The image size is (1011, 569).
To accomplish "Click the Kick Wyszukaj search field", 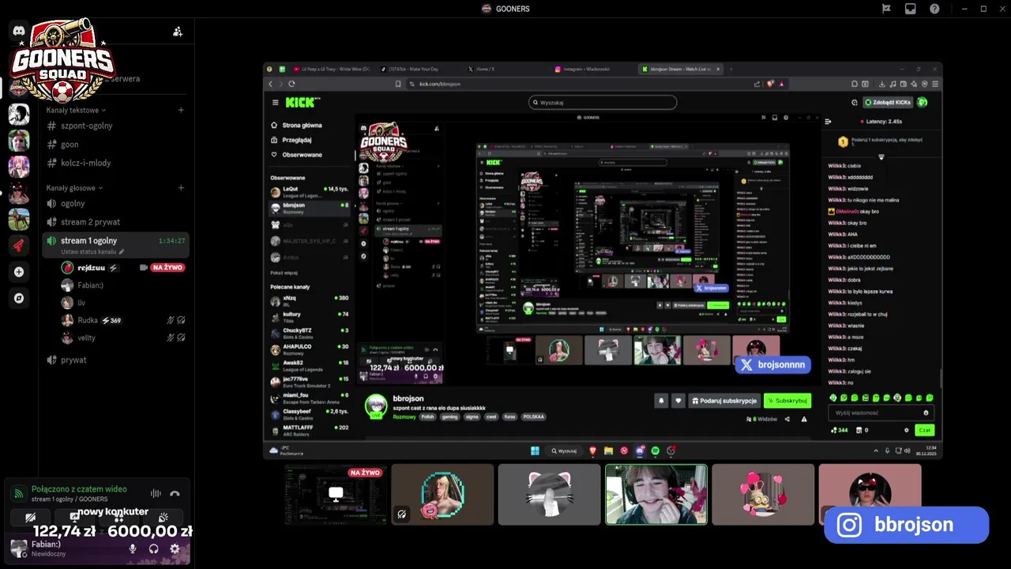I will click(x=603, y=102).
